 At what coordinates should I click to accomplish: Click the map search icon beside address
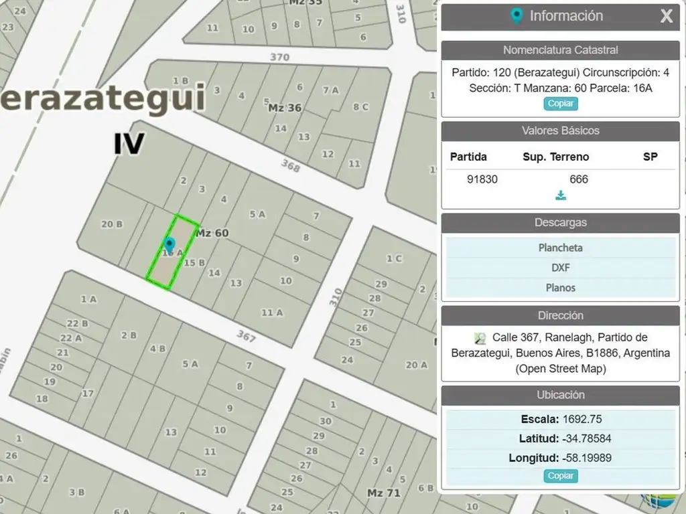pos(480,338)
